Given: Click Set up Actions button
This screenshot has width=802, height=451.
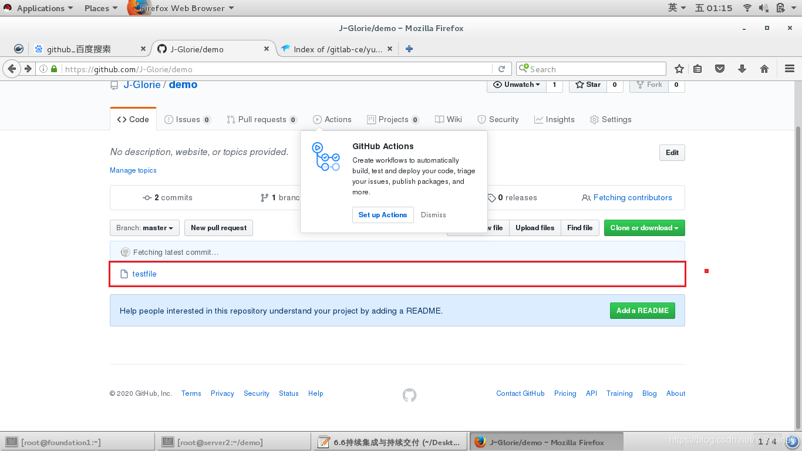Looking at the screenshot, I should pos(383,215).
